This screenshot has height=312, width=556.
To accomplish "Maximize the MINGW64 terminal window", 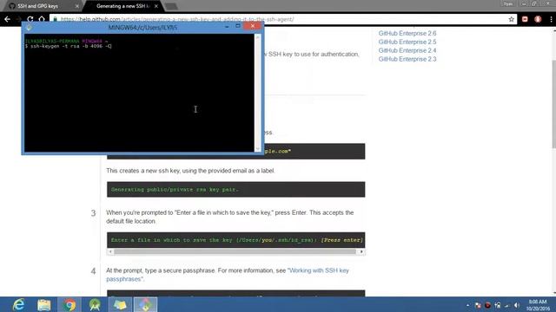I will [238, 26].
